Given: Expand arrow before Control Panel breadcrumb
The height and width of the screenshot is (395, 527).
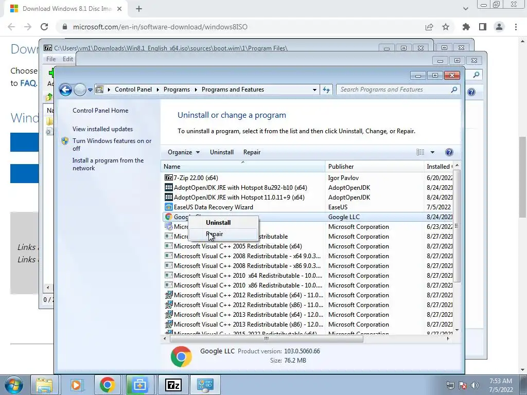Looking at the screenshot, I should (x=109, y=89).
